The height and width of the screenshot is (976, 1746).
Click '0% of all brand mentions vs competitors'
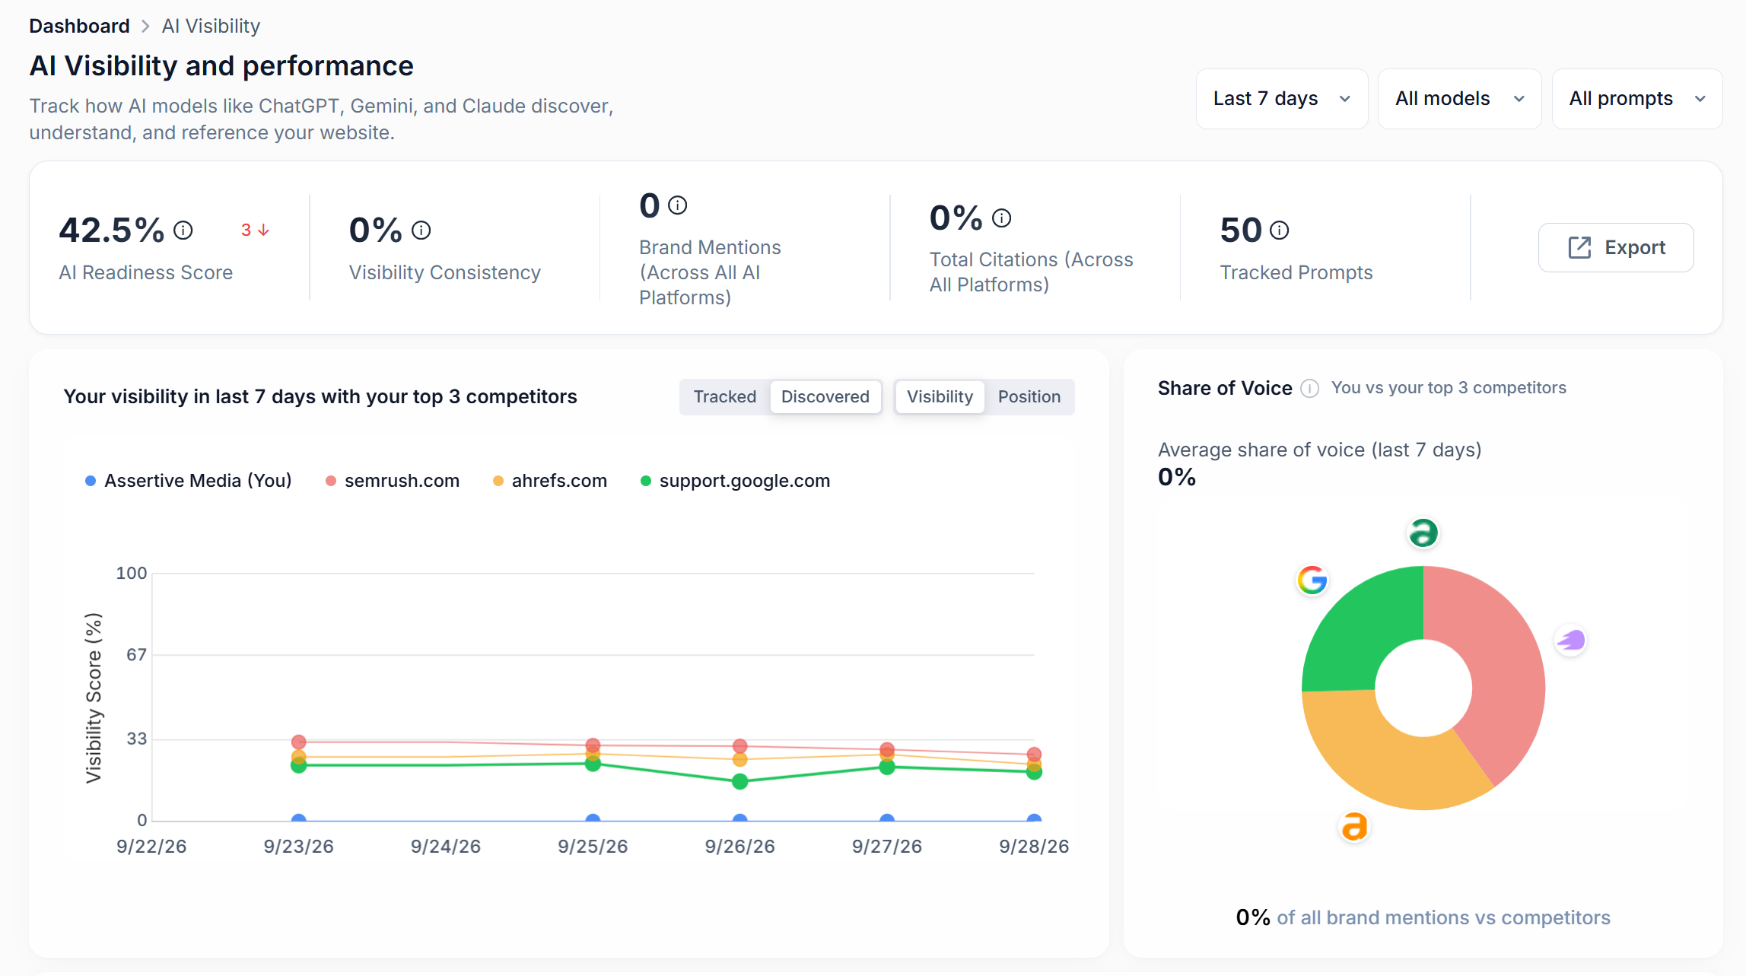[1423, 917]
